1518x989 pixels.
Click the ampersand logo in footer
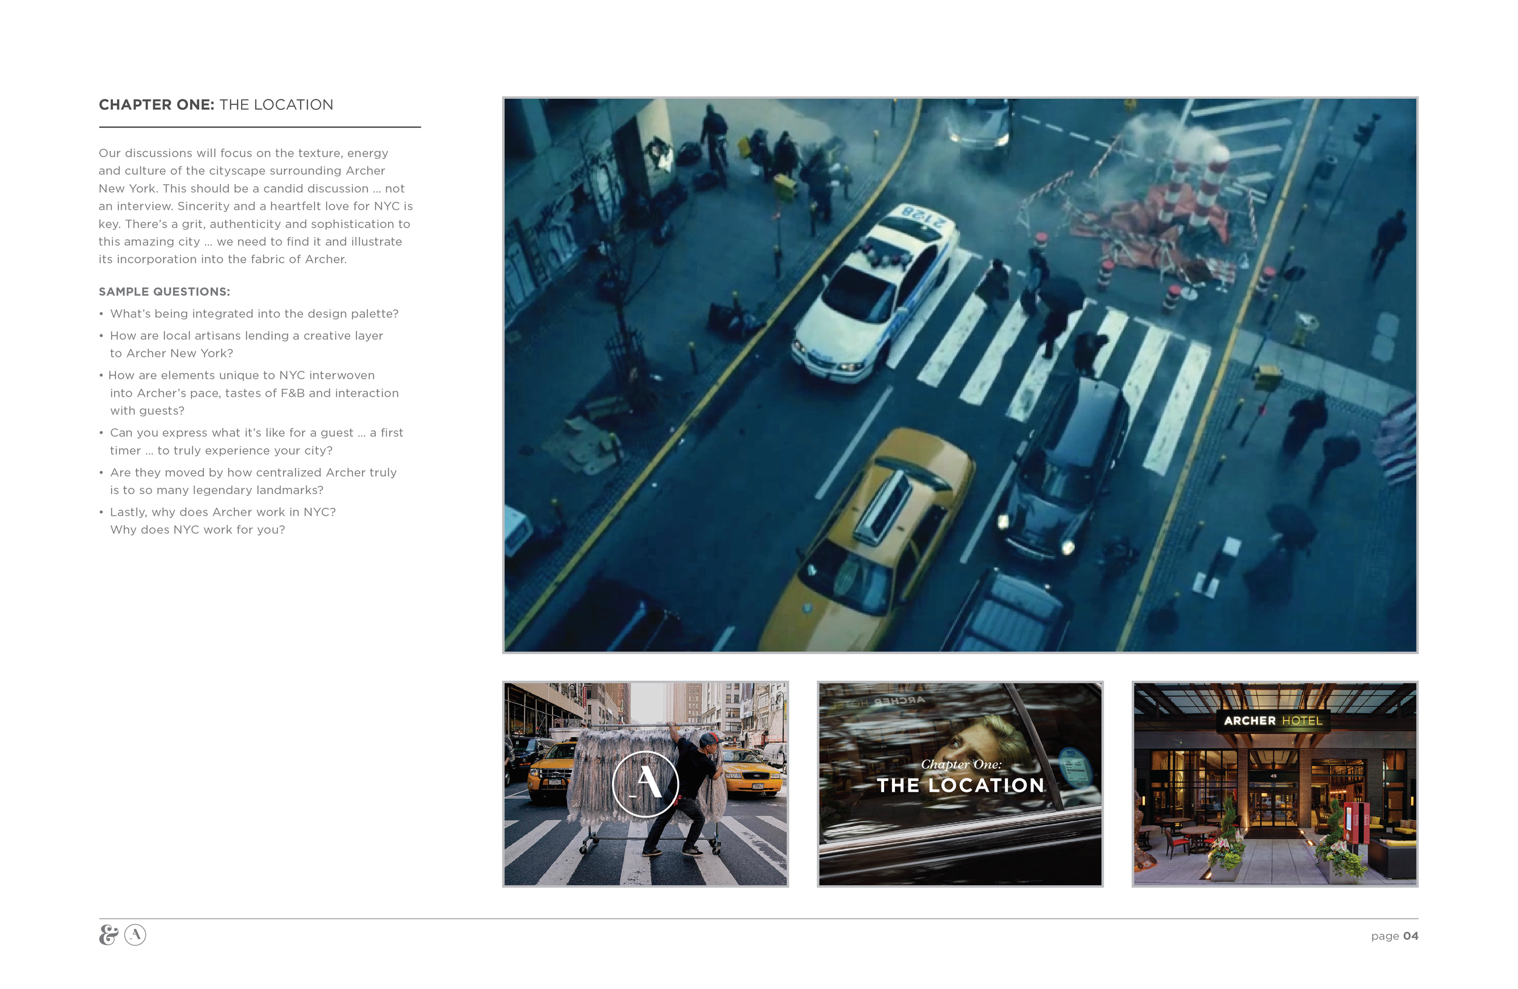tap(109, 935)
